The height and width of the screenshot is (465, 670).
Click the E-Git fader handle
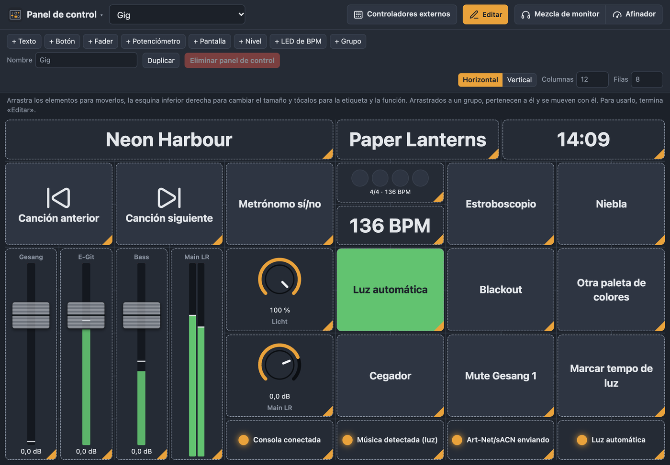click(x=86, y=315)
